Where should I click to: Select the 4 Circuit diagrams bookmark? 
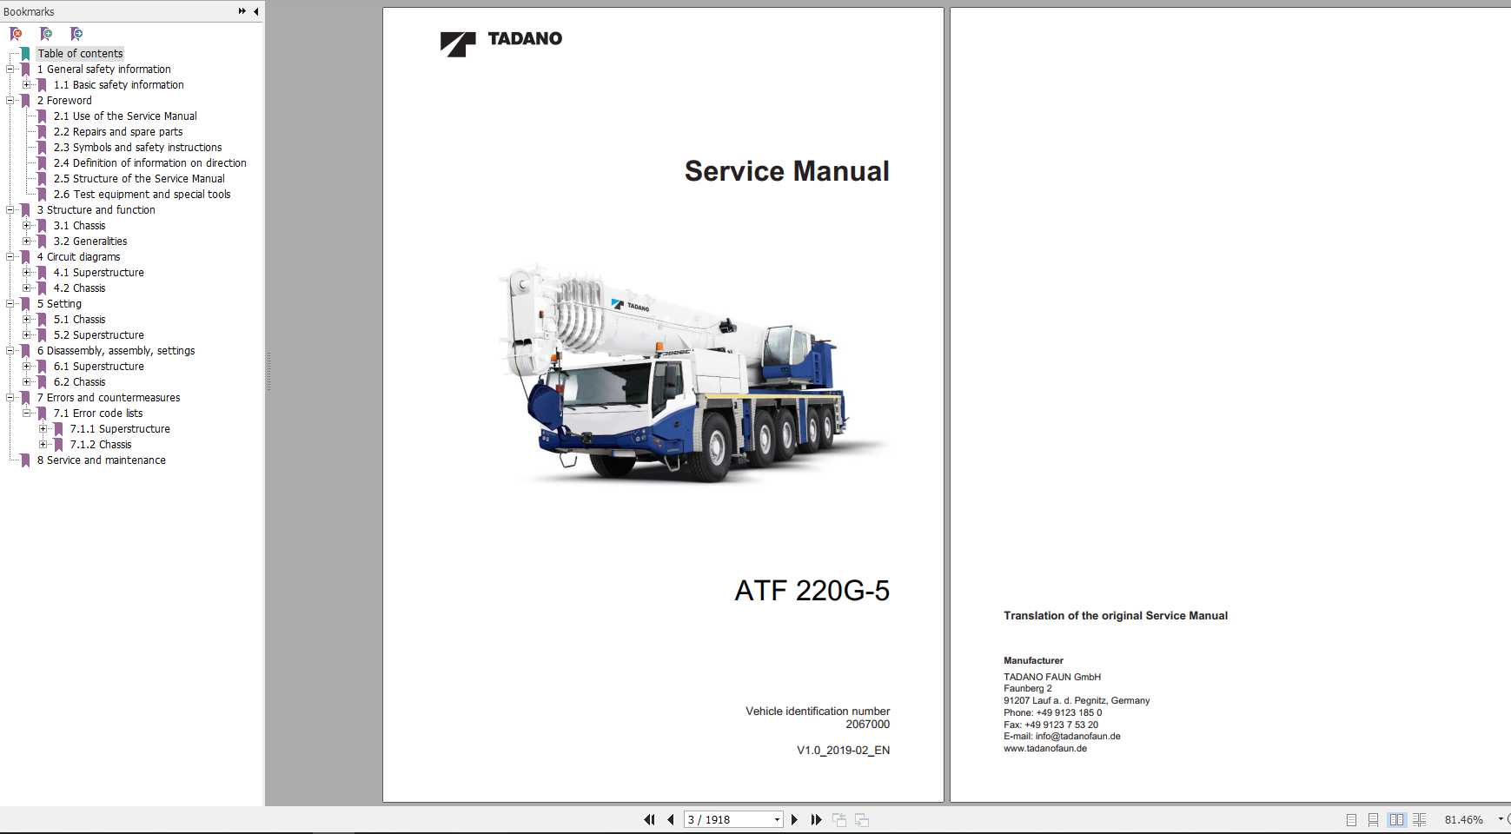coord(78,257)
